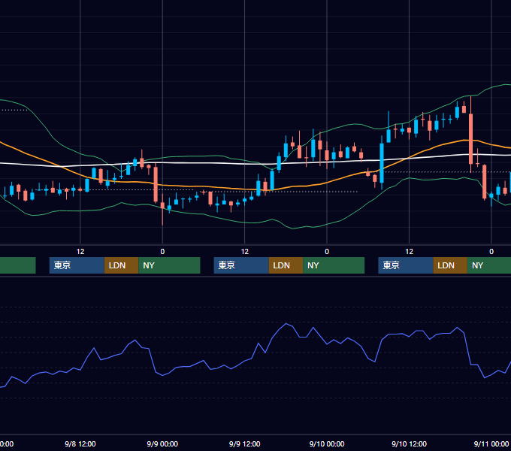Image resolution: width=511 pixels, height=451 pixels.
Task: Click the long red candlestick before 9/11 00:00
Action: (x=470, y=138)
